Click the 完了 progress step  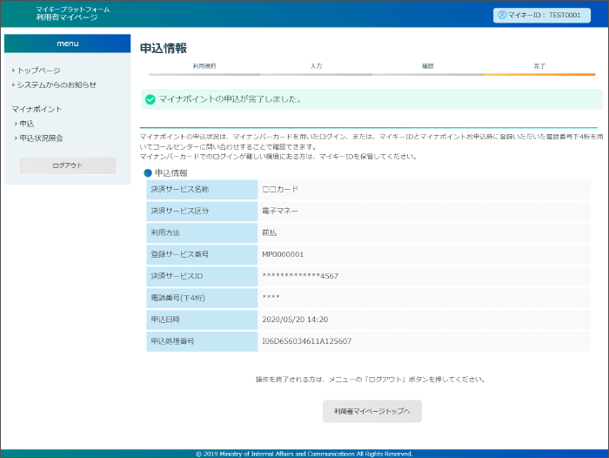(x=539, y=66)
